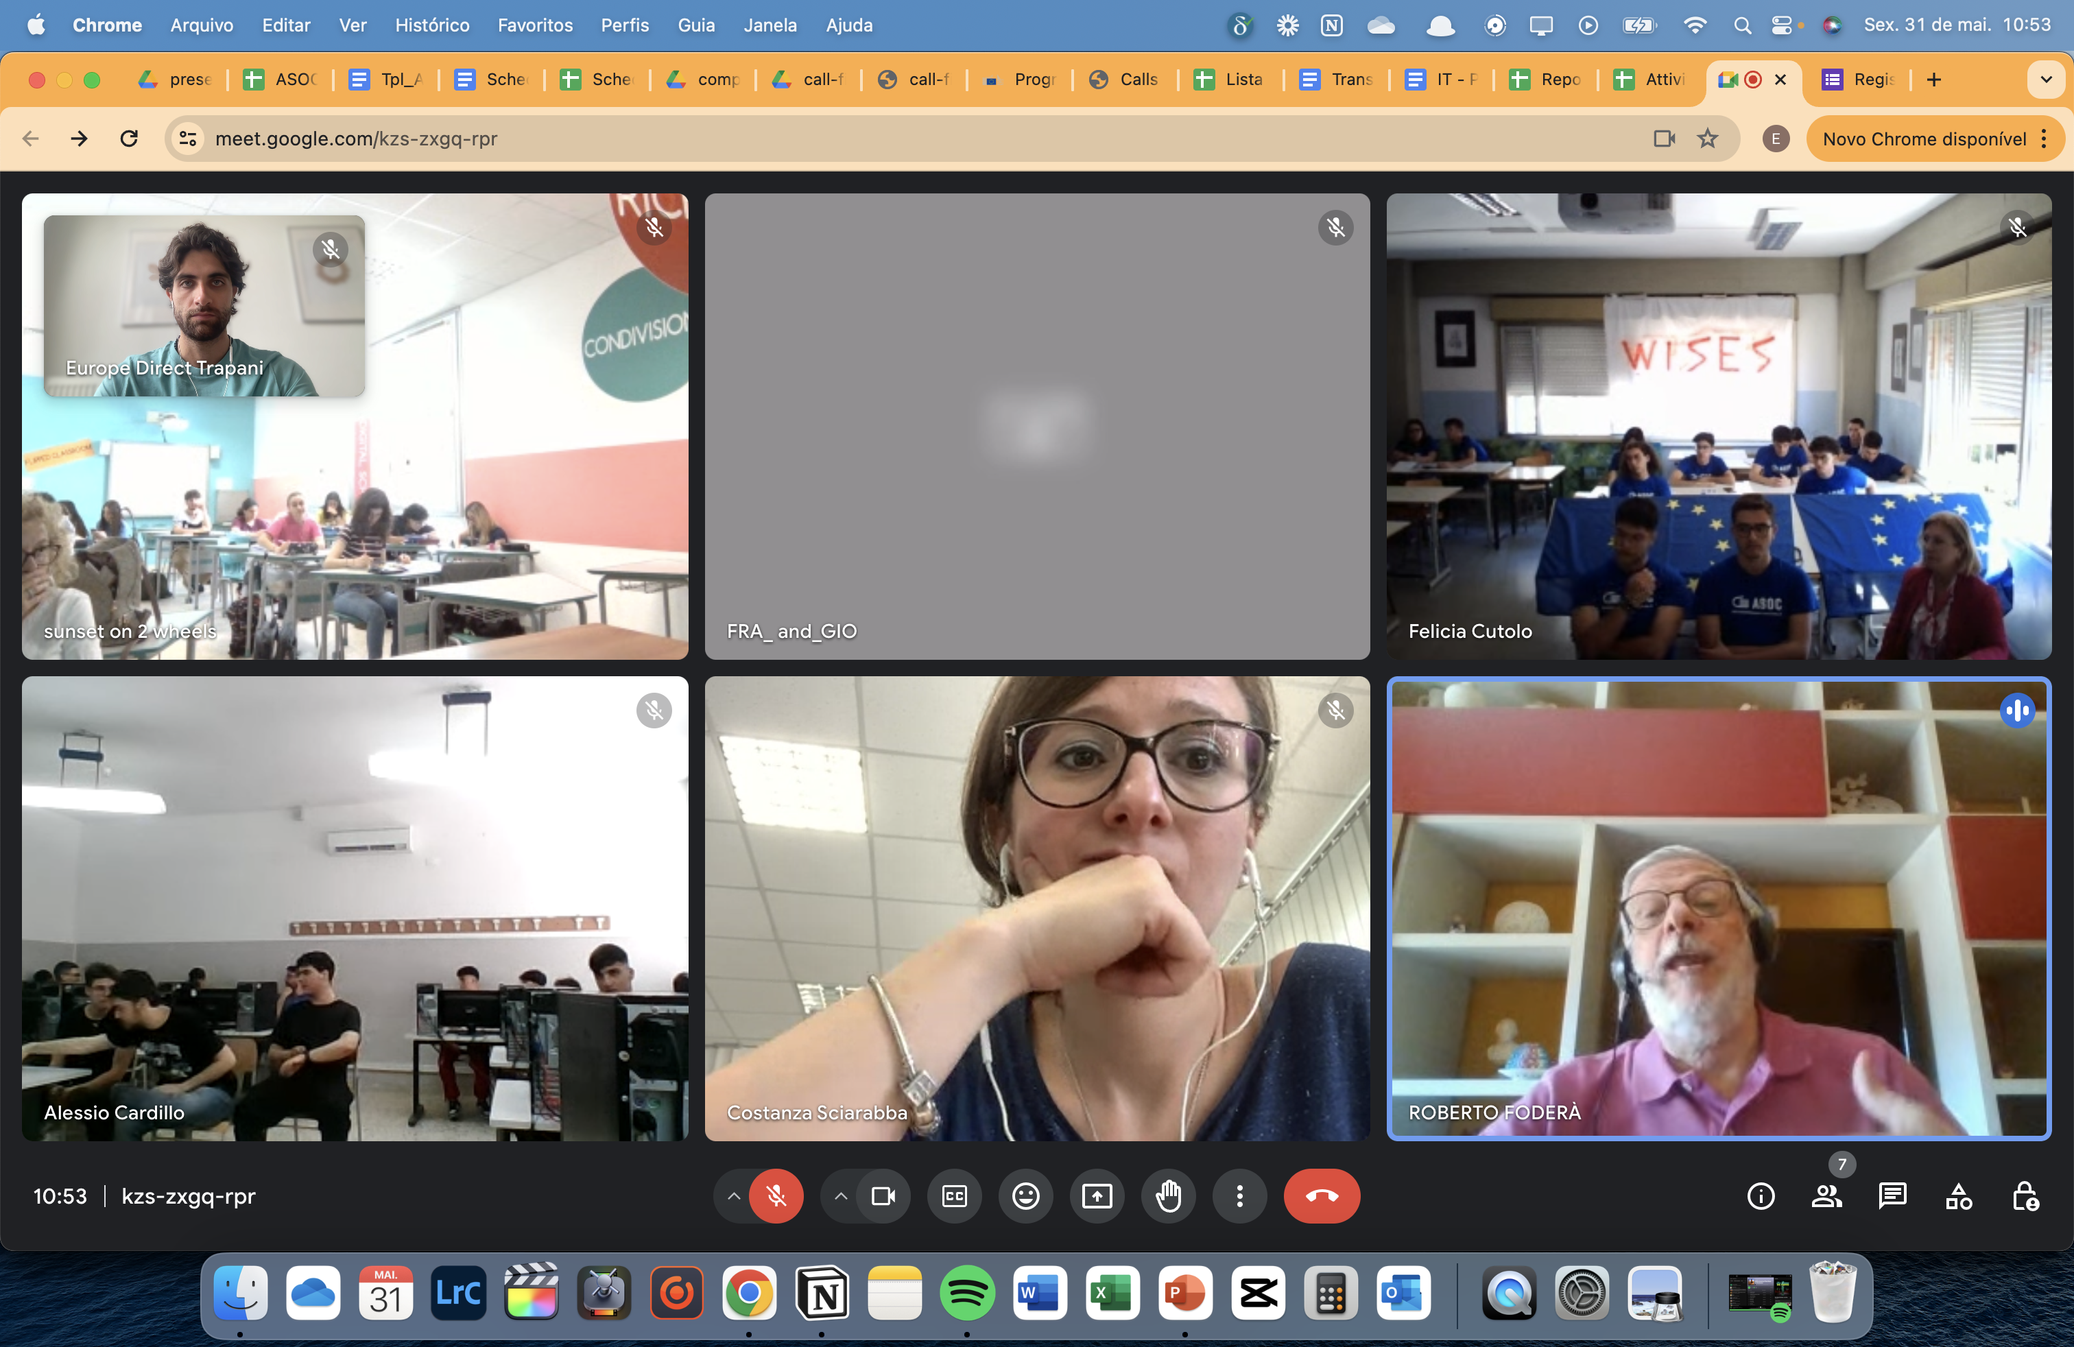The height and width of the screenshot is (1347, 2074).
Task: Switch to the Lista tab
Action: coord(1231,80)
